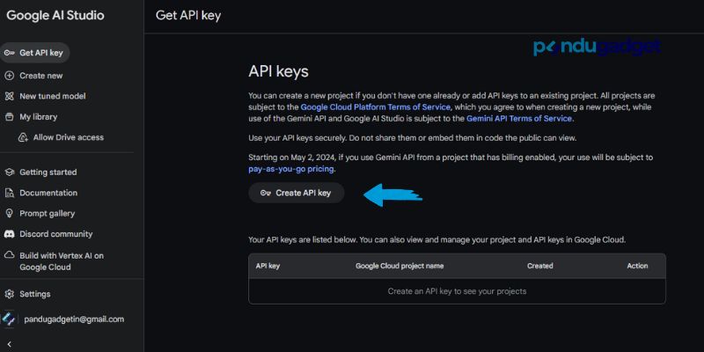Click the Settings gear icon
Image resolution: width=704 pixels, height=352 pixels.
9,294
